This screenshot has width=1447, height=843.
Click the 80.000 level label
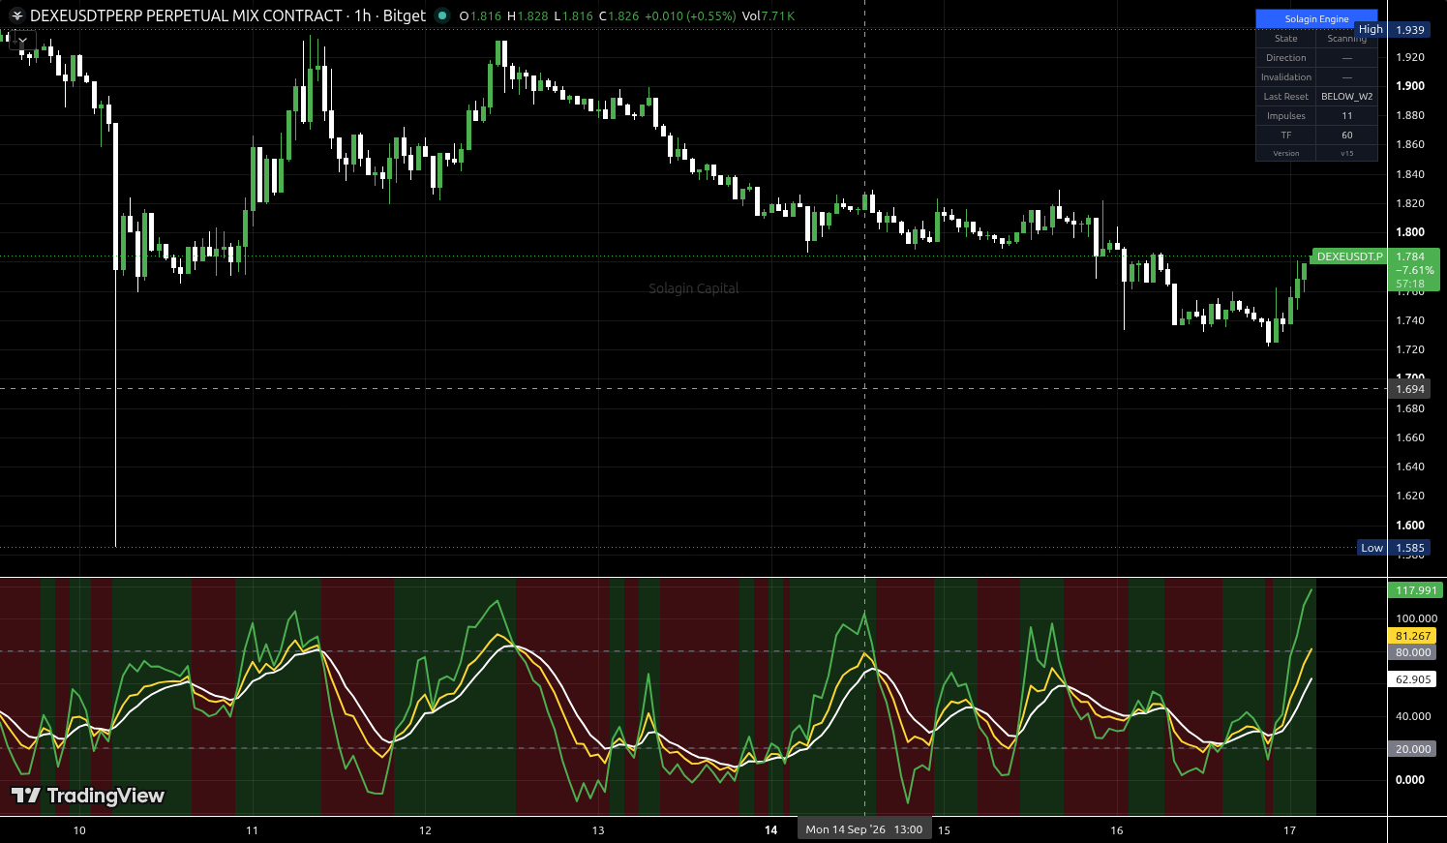tap(1413, 652)
